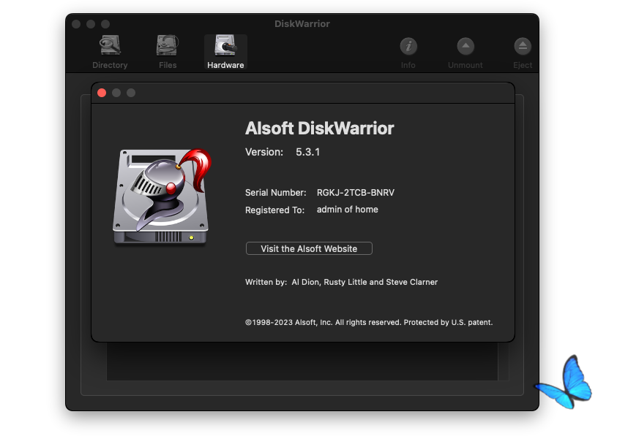This screenshot has height=436, width=617.
Task: Click the 'Written by' credits line
Action: point(341,282)
